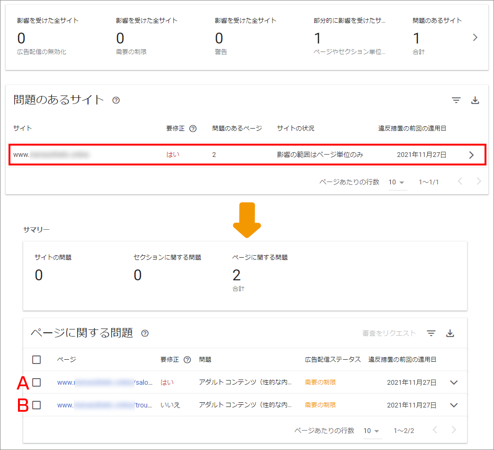Open help icon next to ページに関する問題 heading
Screen dimensions: 494x450
point(145,333)
